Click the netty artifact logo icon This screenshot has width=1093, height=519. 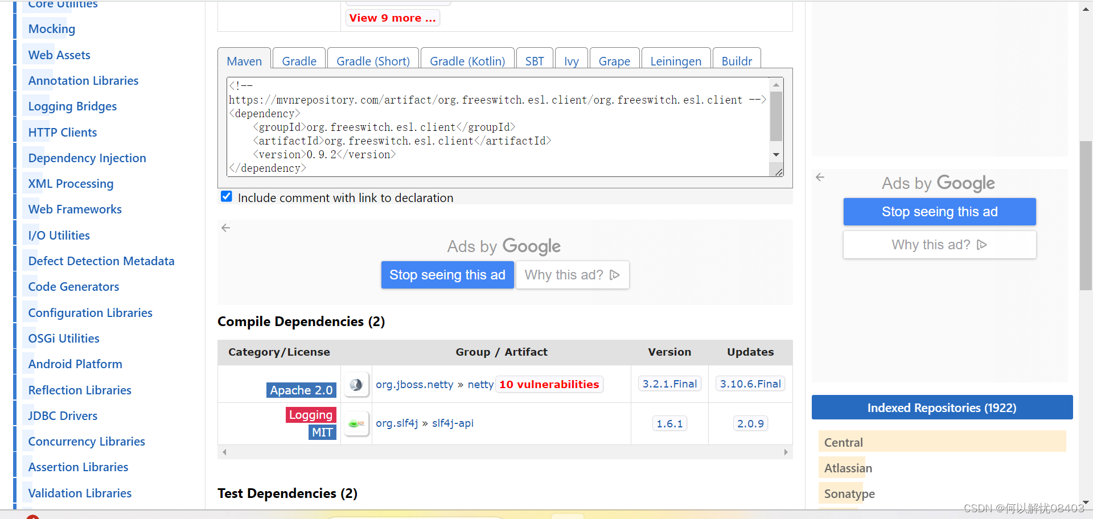click(x=356, y=385)
